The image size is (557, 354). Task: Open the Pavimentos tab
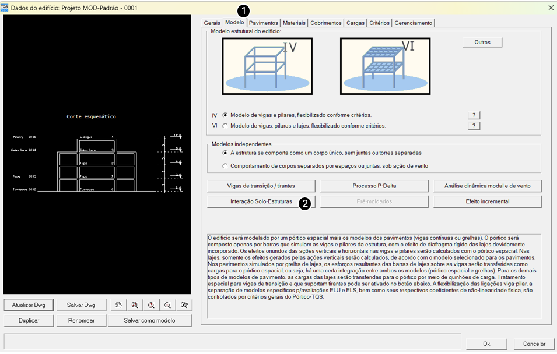coord(263,23)
